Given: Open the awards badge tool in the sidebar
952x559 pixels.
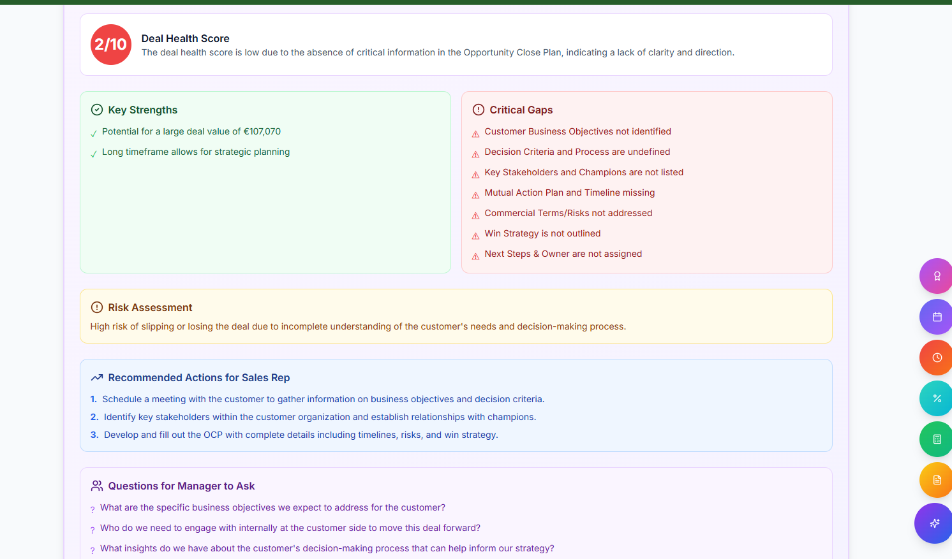Looking at the screenshot, I should click(x=936, y=276).
